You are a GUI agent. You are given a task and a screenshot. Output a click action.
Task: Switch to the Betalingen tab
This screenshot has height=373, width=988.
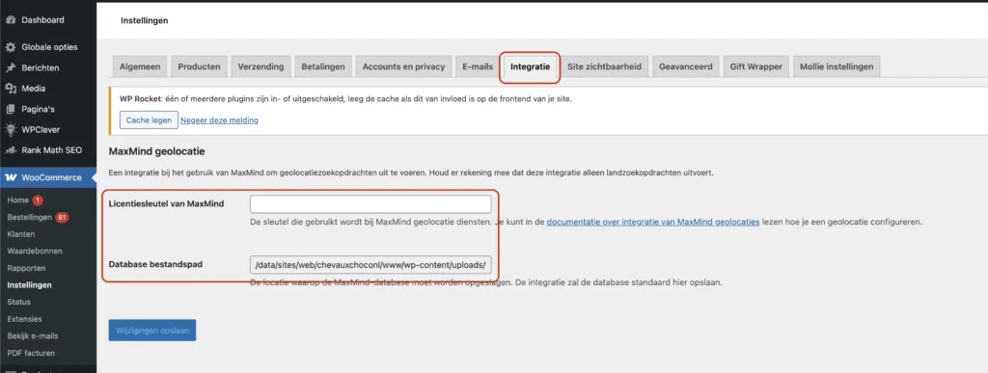pos(323,67)
